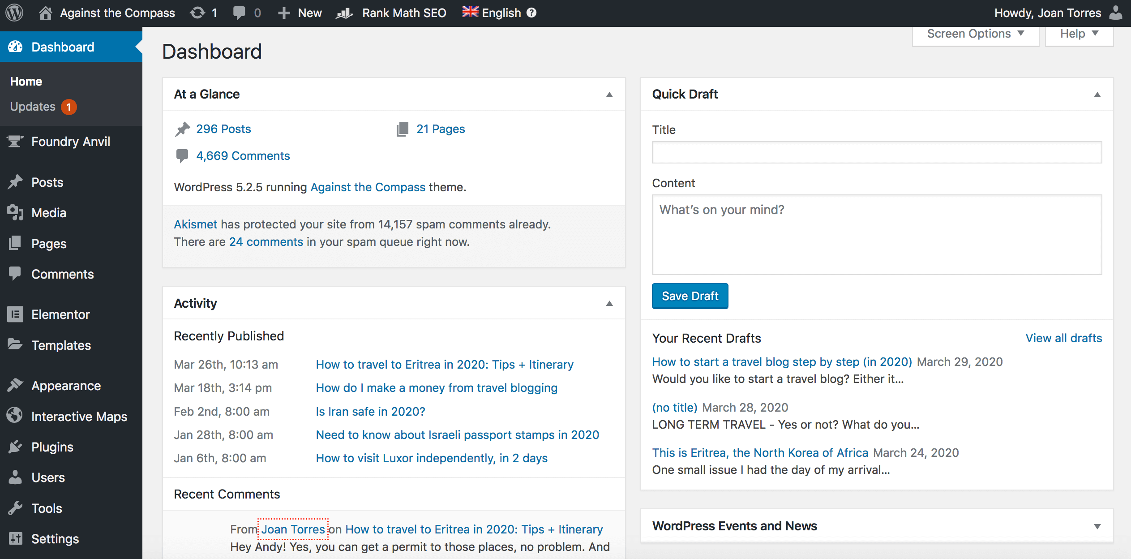Open the Howdy, Joan Torres account menu

tap(1058, 13)
